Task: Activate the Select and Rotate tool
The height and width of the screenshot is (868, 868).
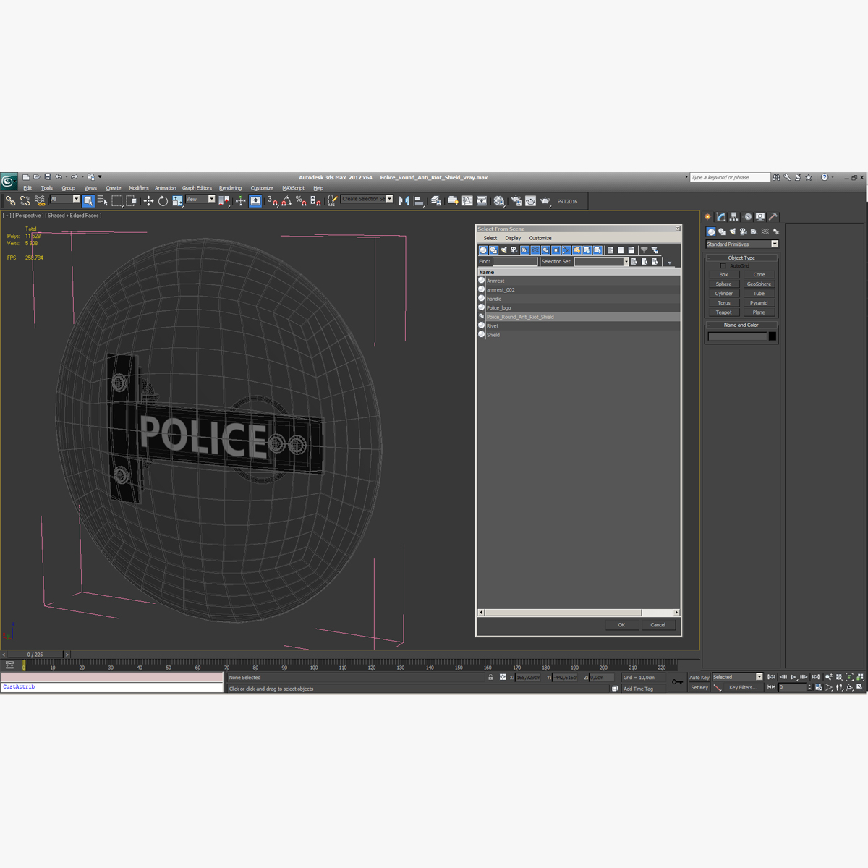Action: coord(163,201)
